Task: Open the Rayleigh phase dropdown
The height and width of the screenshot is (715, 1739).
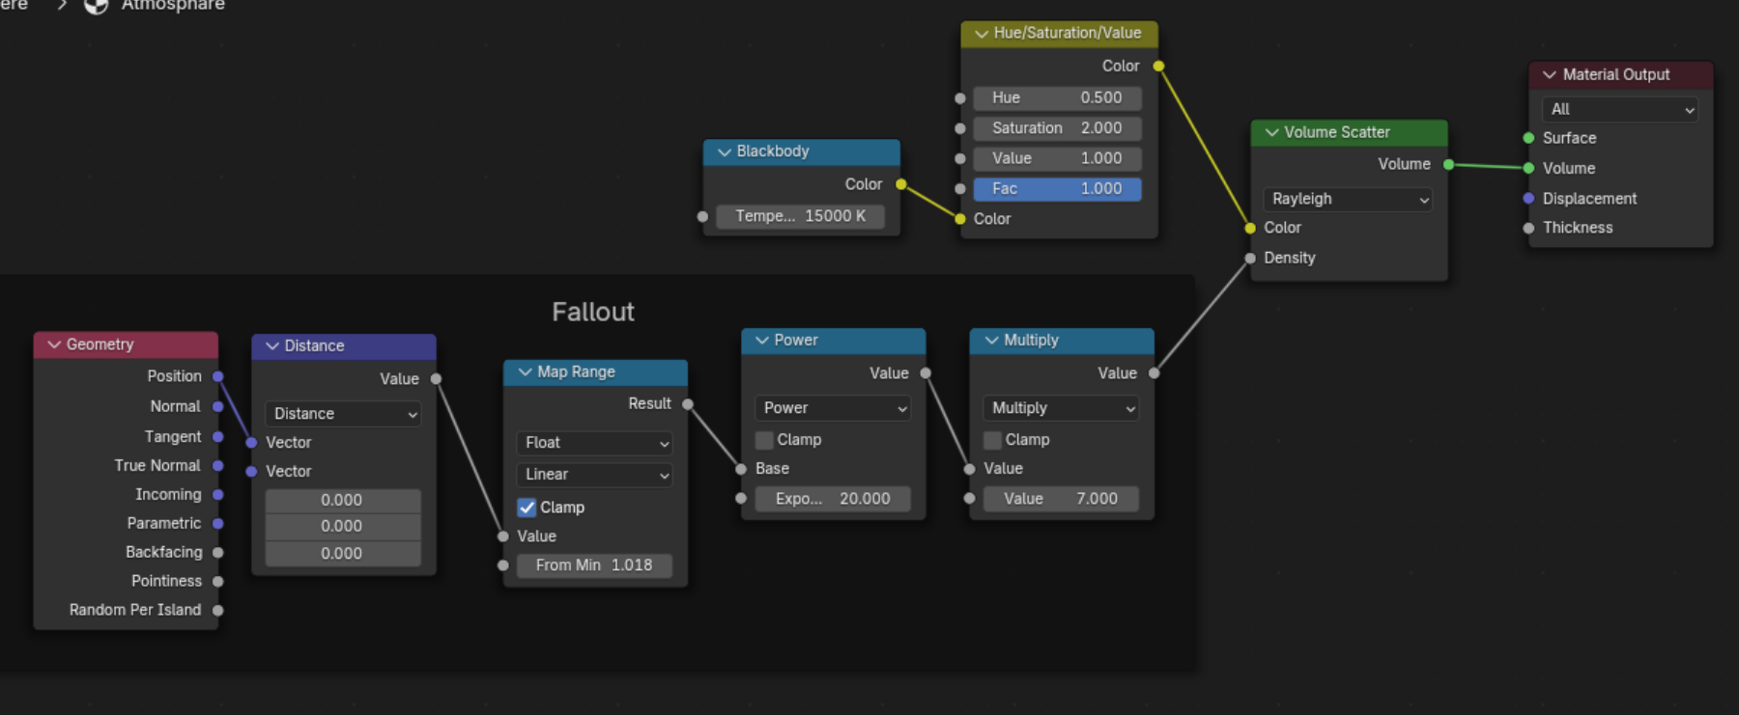Action: 1348,200
